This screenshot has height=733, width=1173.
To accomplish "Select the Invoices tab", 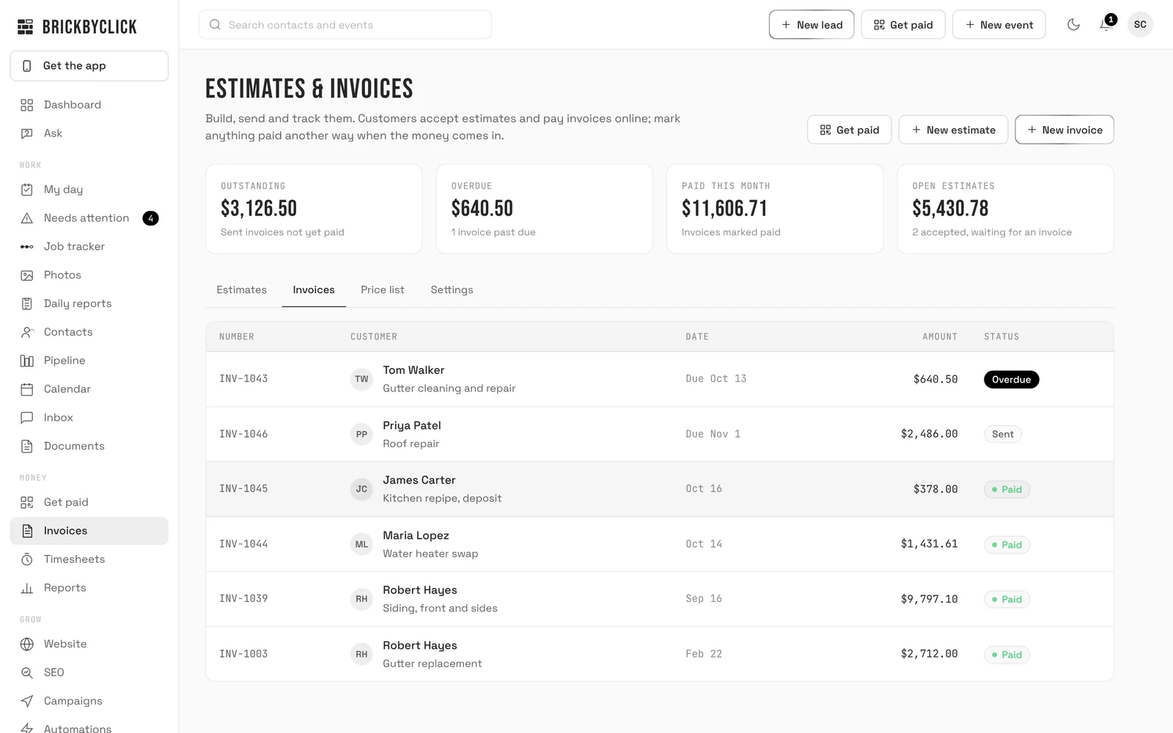I will (x=314, y=290).
